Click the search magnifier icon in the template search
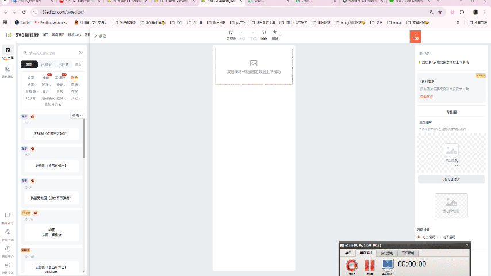 click(x=25, y=53)
